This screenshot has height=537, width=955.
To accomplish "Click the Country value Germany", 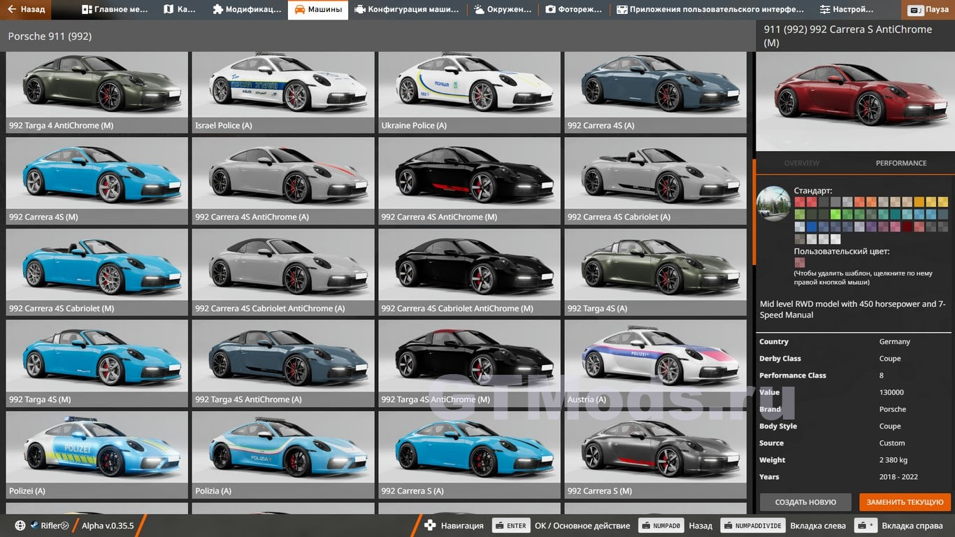I will [x=894, y=342].
